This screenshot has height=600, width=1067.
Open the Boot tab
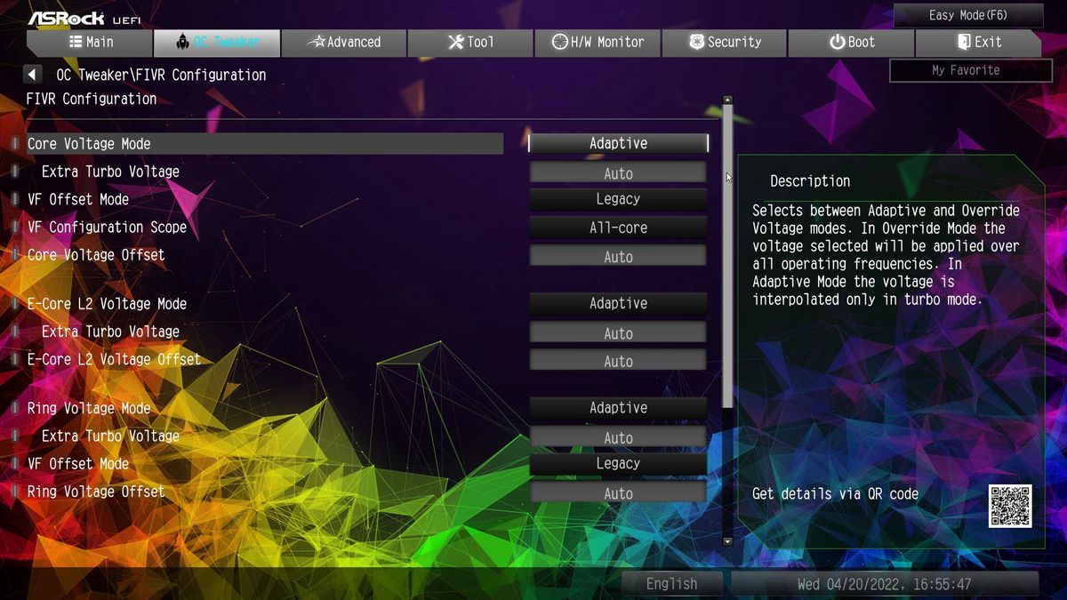click(x=852, y=43)
